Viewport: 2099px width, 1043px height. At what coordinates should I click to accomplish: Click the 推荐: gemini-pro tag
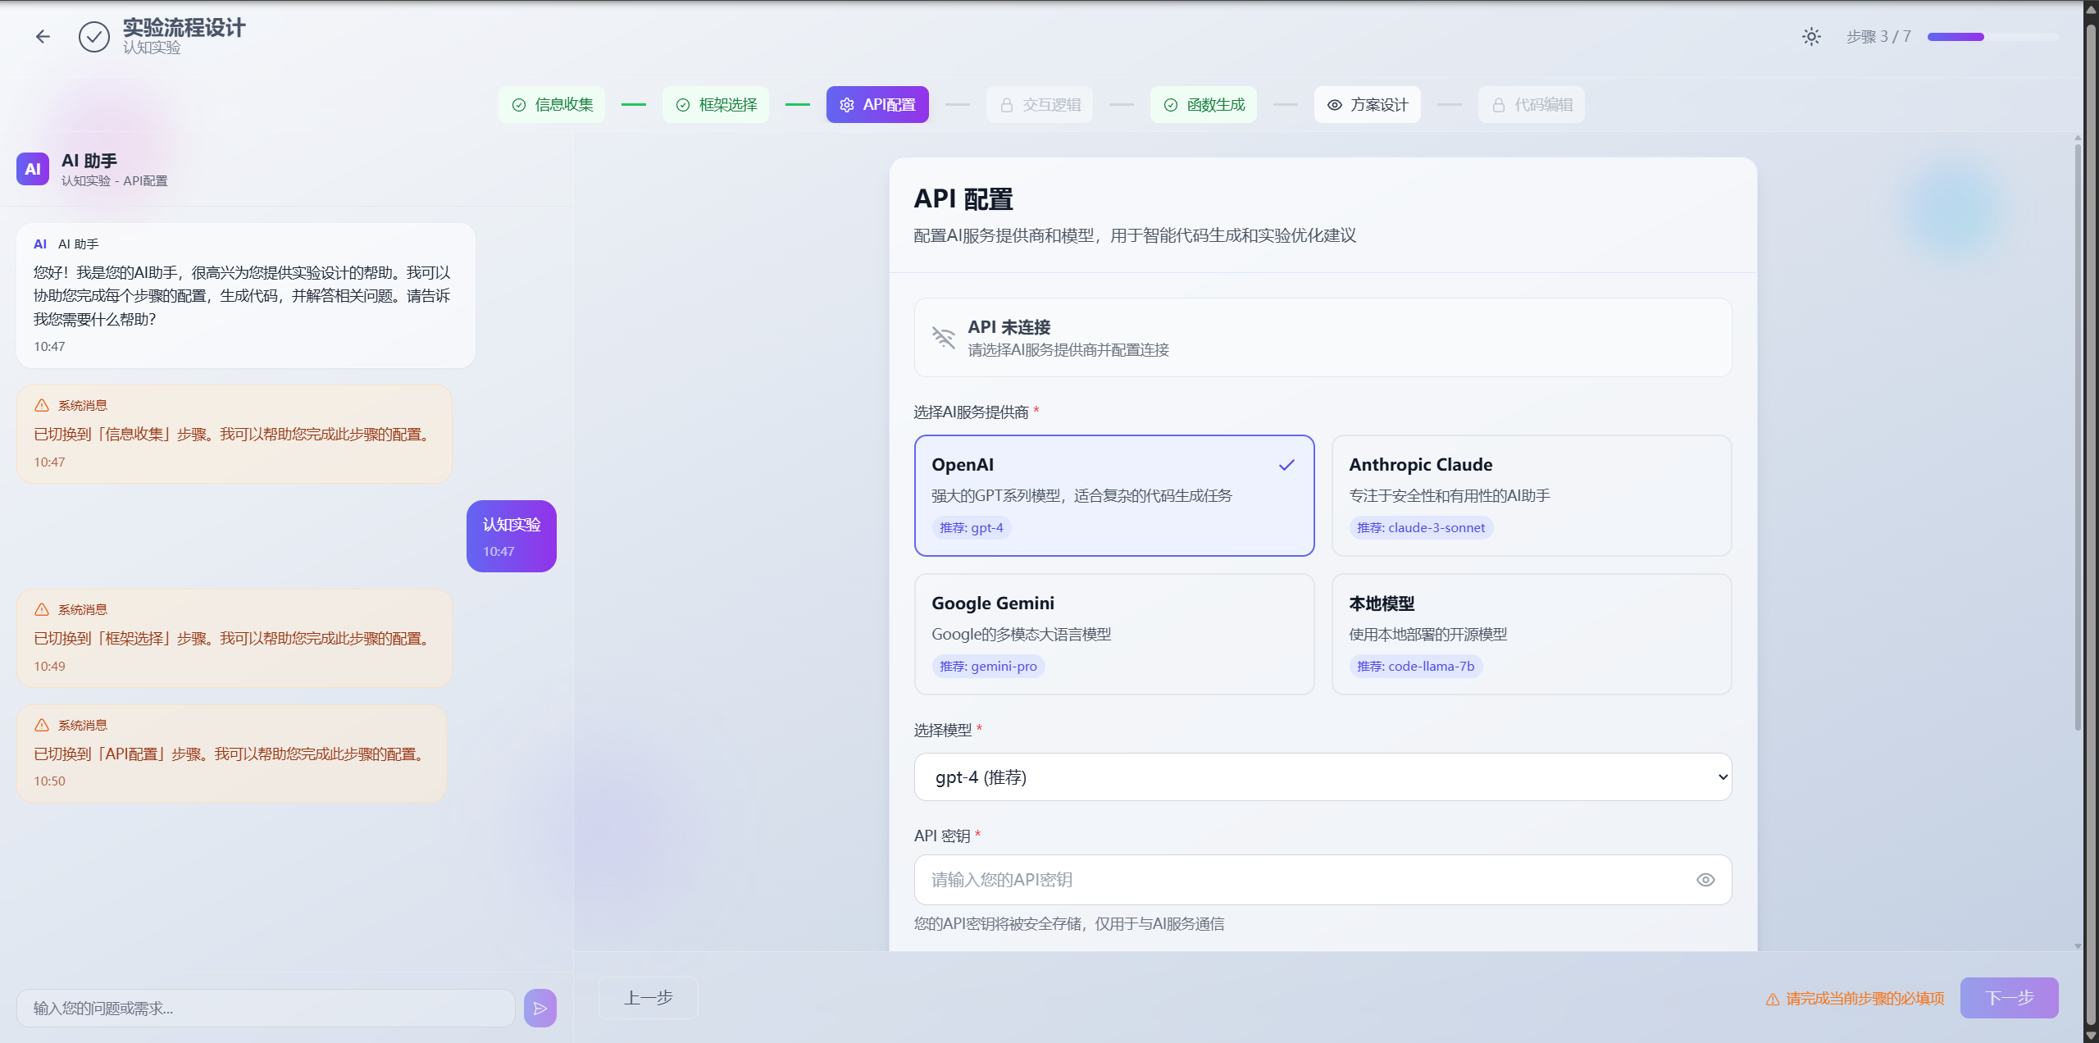pyautogui.click(x=988, y=666)
